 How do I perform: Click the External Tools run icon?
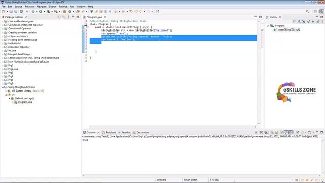pyautogui.click(x=56, y=12)
